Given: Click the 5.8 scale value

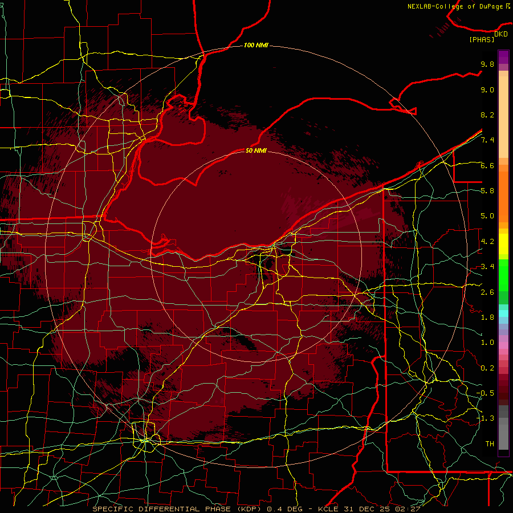Looking at the screenshot, I should (487, 191).
